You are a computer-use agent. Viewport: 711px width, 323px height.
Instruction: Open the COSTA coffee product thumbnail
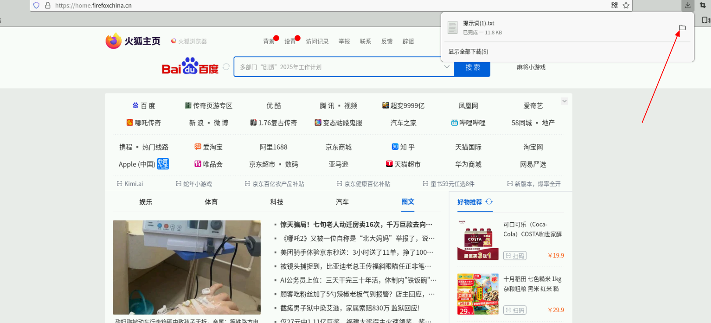478,240
